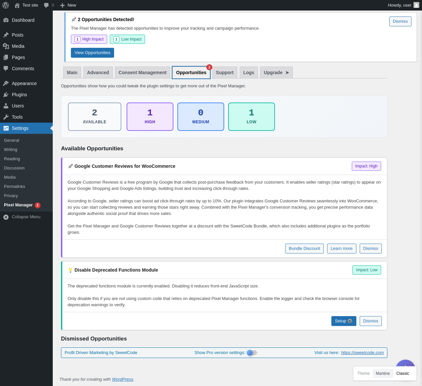422x386 pixels.
Task: Open the Support tab
Action: pos(225,73)
